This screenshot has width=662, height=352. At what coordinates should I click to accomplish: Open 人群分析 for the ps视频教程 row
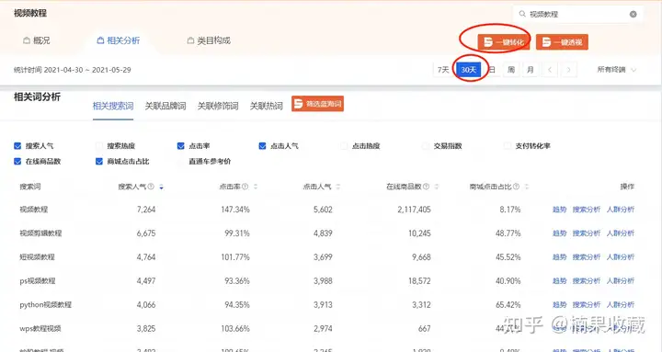[x=621, y=280]
